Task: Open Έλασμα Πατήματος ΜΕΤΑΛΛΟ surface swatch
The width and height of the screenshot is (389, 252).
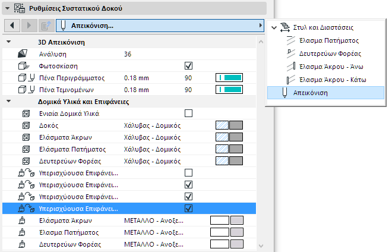Action: pos(227,232)
